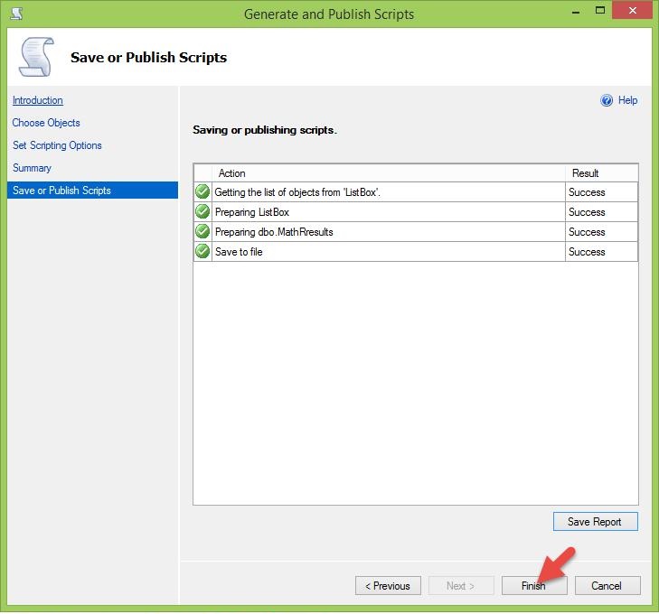This screenshot has width=659, height=614.
Task: Select Save or Publish Scripts step
Action: point(92,191)
